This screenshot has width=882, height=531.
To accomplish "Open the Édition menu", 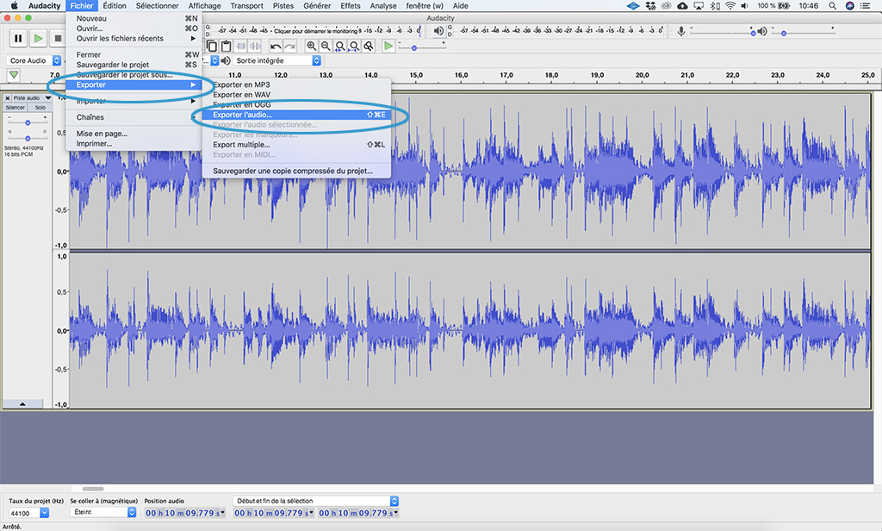I will (x=115, y=6).
